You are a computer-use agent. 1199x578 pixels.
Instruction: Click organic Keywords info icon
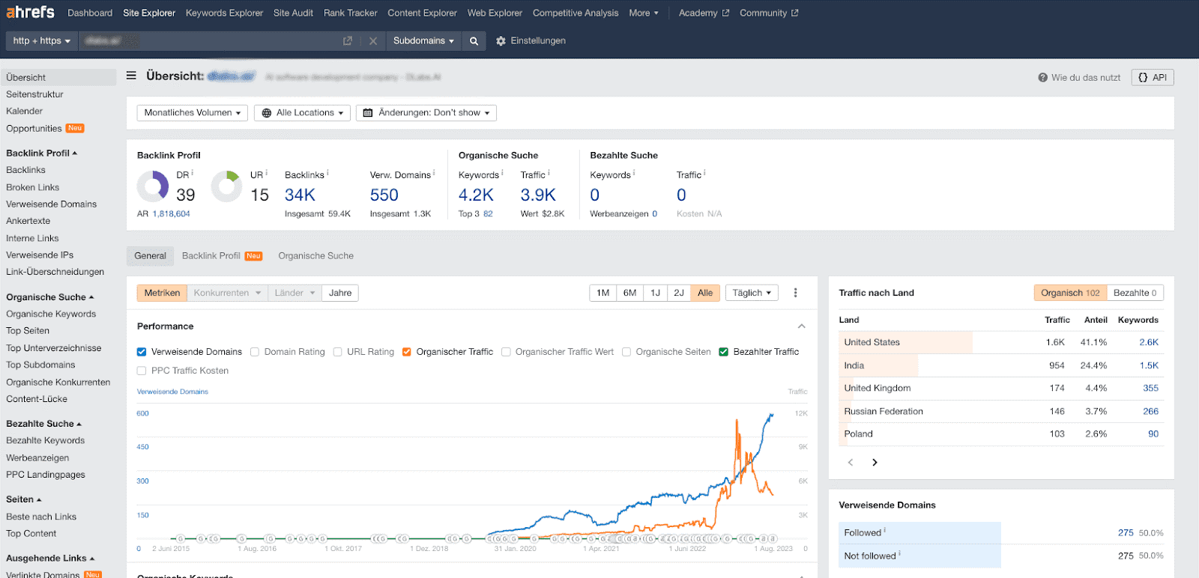[x=502, y=173]
